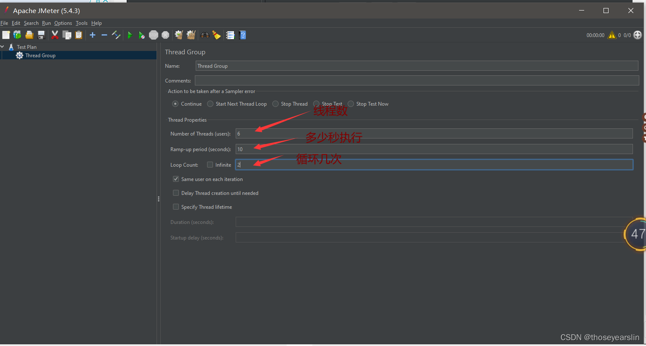Select the Stop Thread radio button
646x346 pixels.
[275, 104]
